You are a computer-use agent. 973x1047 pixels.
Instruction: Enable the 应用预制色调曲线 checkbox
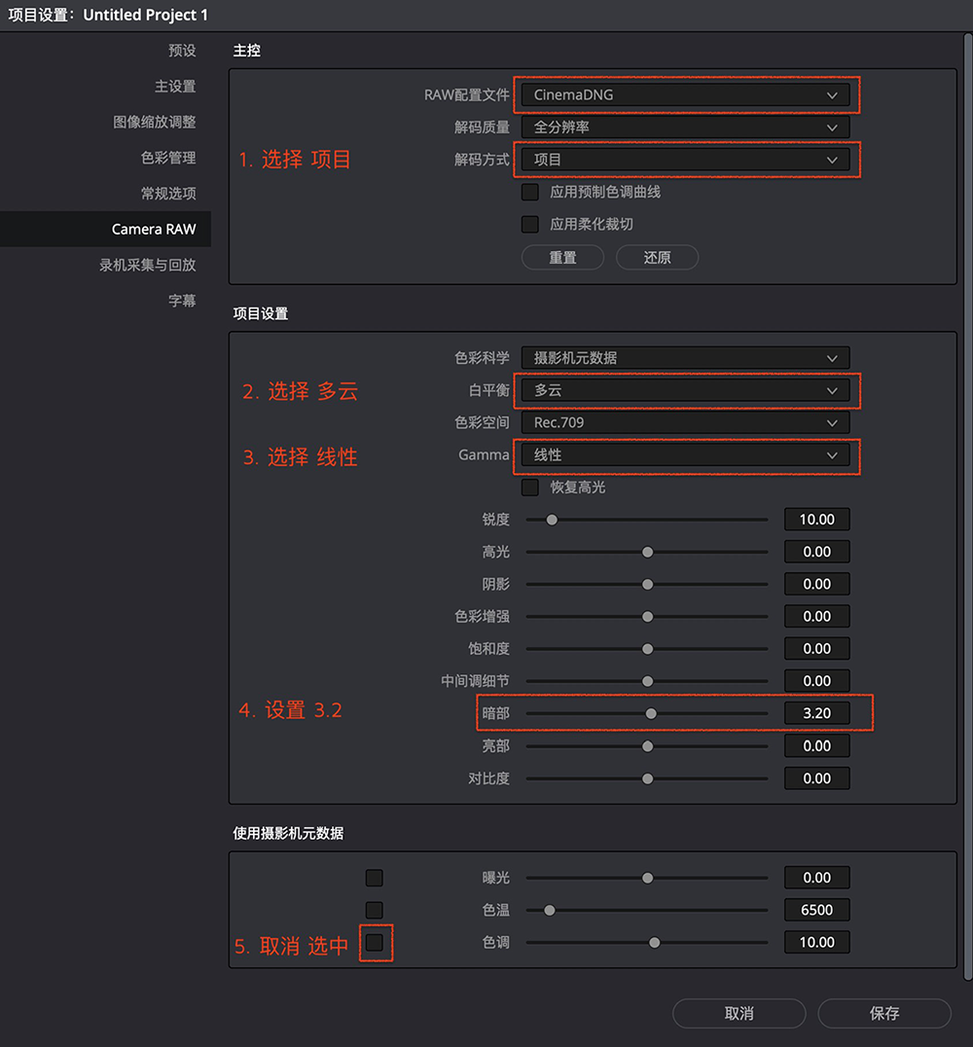click(529, 192)
